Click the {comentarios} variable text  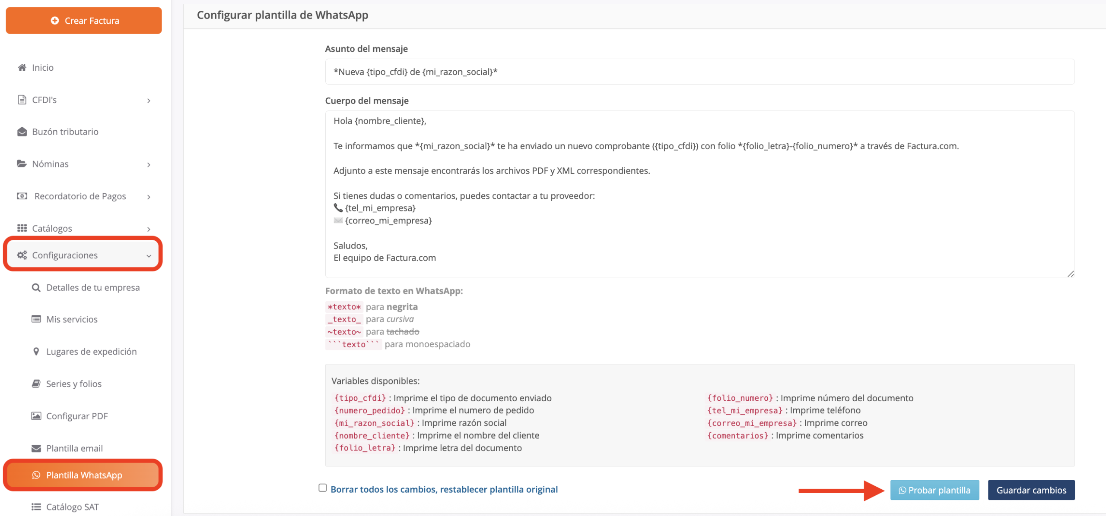click(x=738, y=435)
